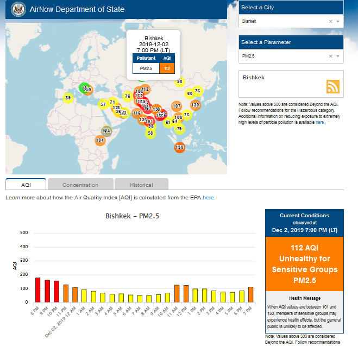Image resolution: width=358 pixels, height=346 pixels.
Task: Select the yellow 58 map marker
Action: (x=150, y=133)
